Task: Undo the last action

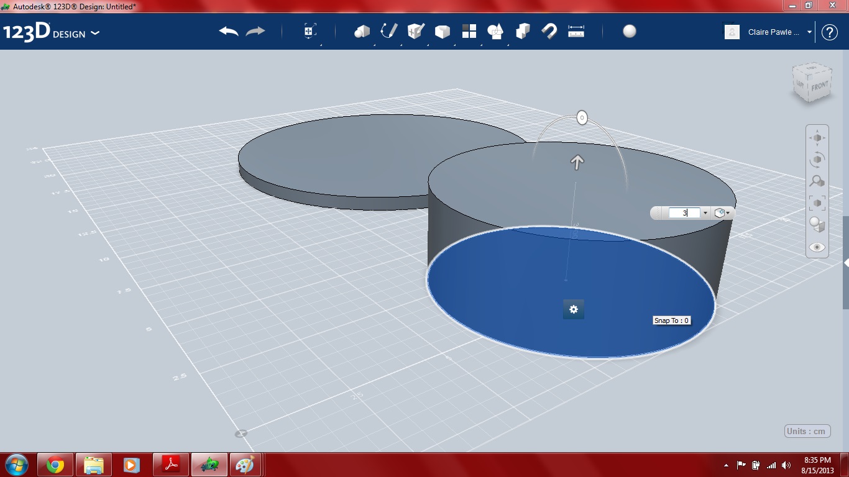Action: [x=229, y=32]
